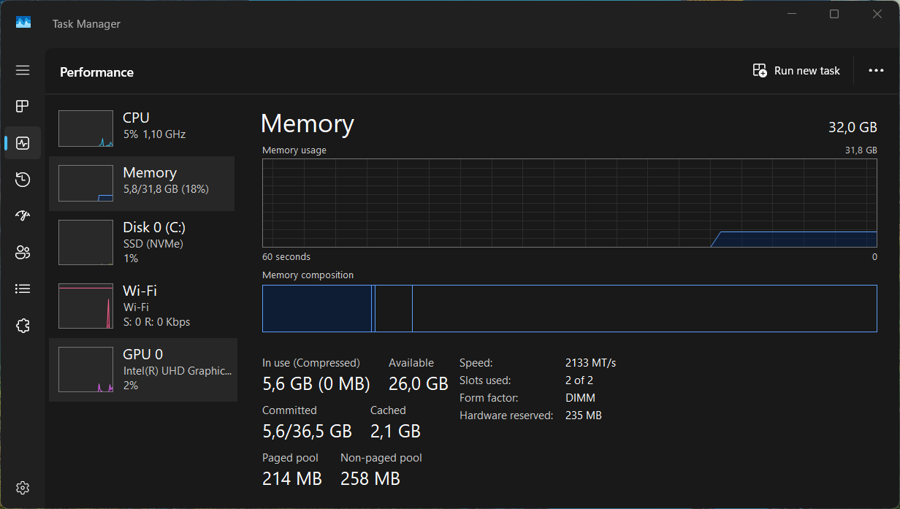
Task: Click the Task Manager app icon in title bar
Action: point(23,23)
